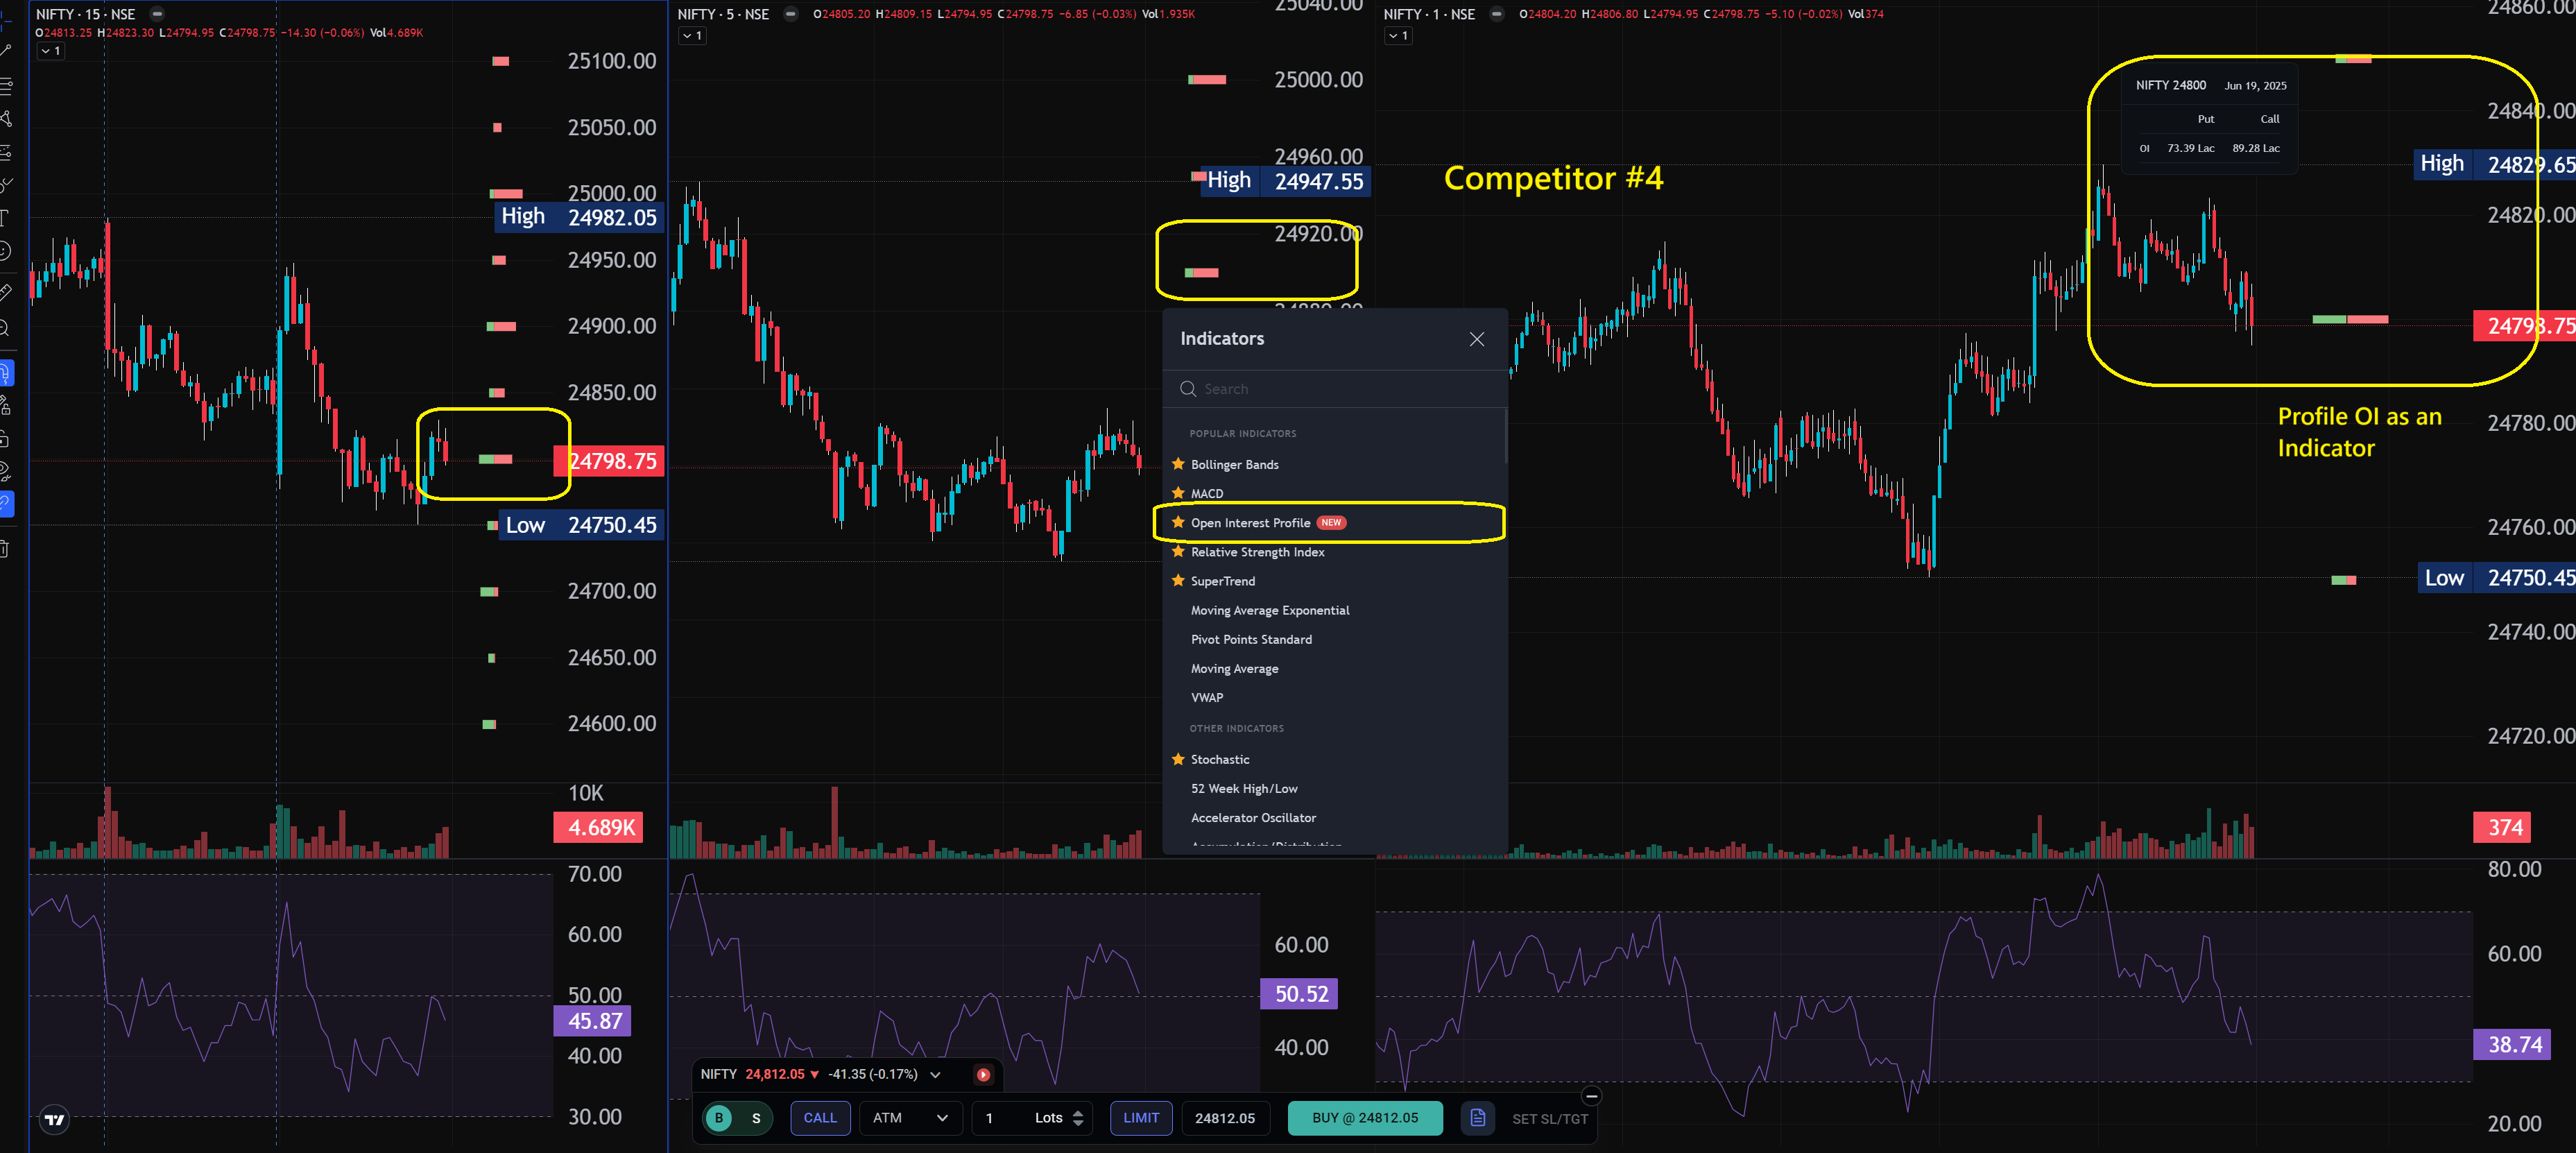Add Bollinger Bands indicator

(1234, 464)
